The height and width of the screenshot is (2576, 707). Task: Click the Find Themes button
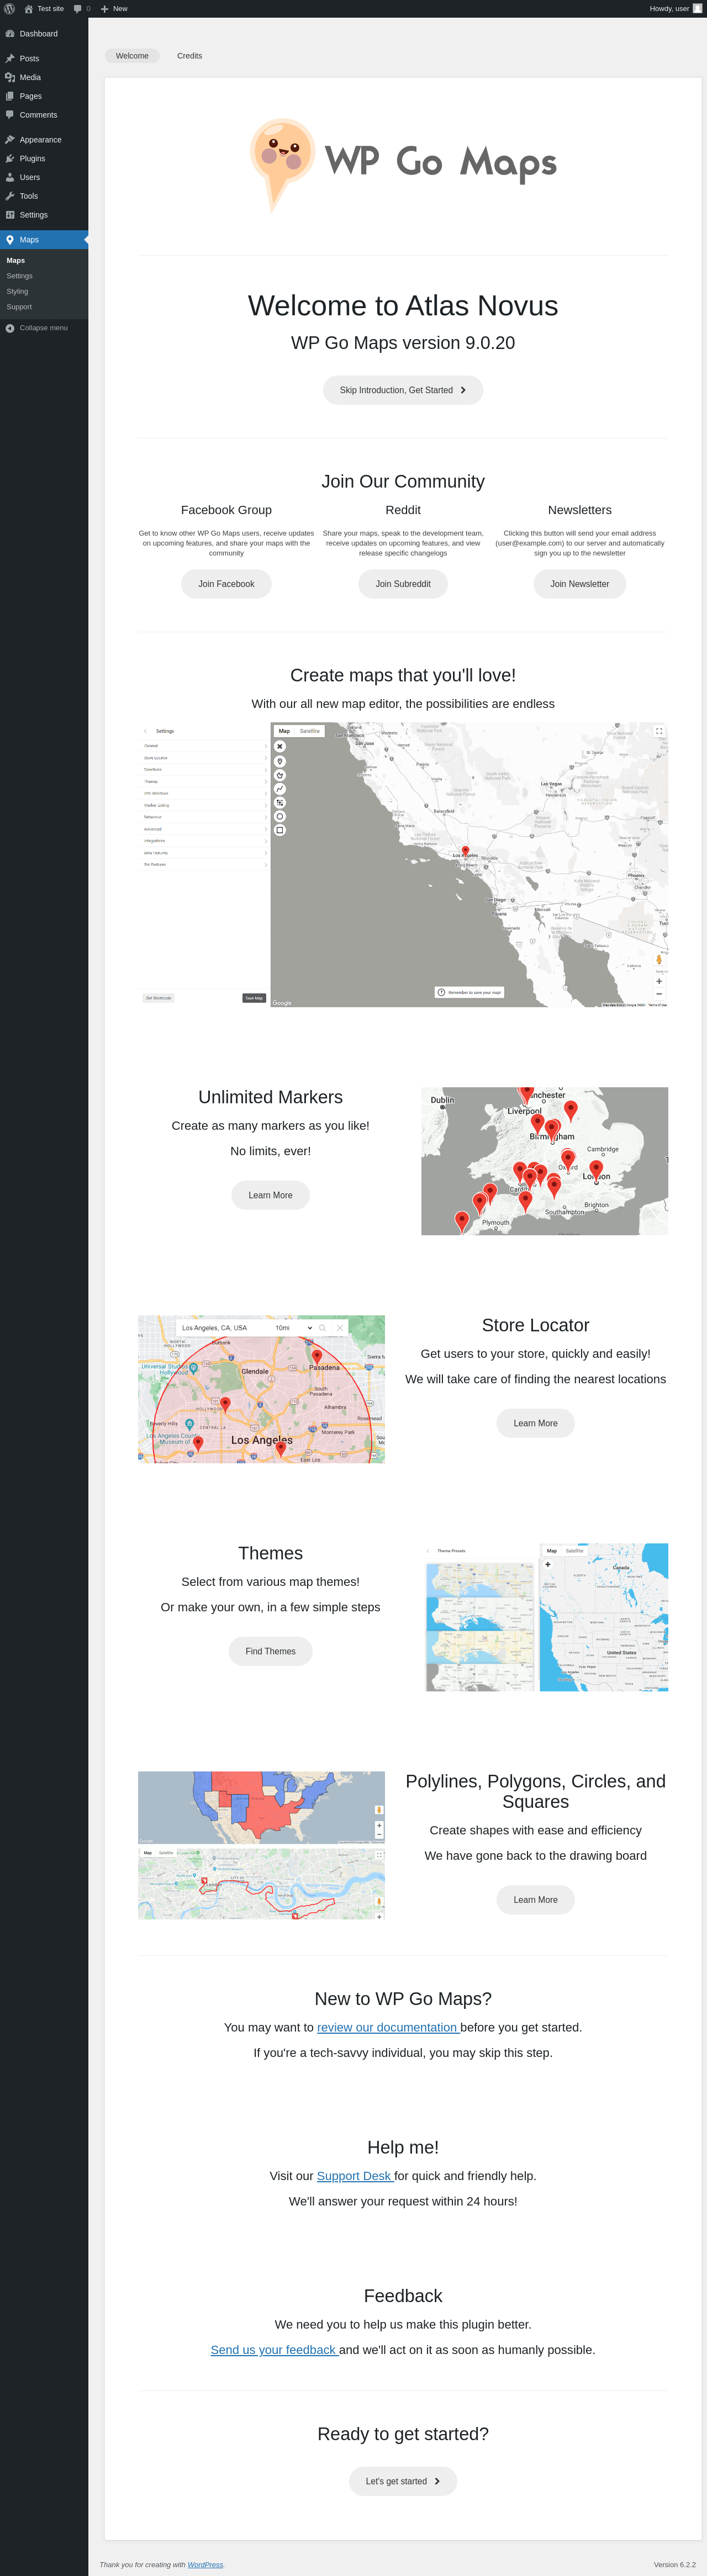(270, 1651)
